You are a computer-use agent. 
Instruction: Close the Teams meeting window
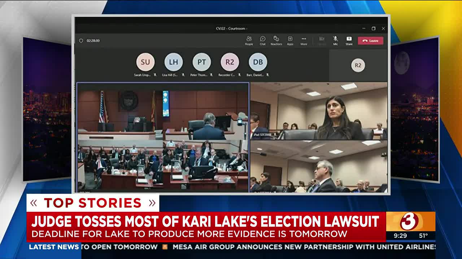coord(383,28)
